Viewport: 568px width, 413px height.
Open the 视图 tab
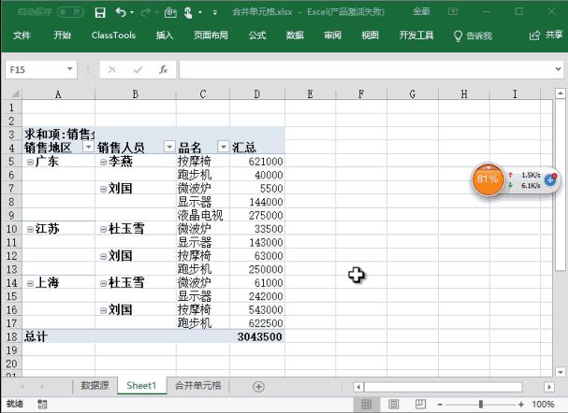370,36
